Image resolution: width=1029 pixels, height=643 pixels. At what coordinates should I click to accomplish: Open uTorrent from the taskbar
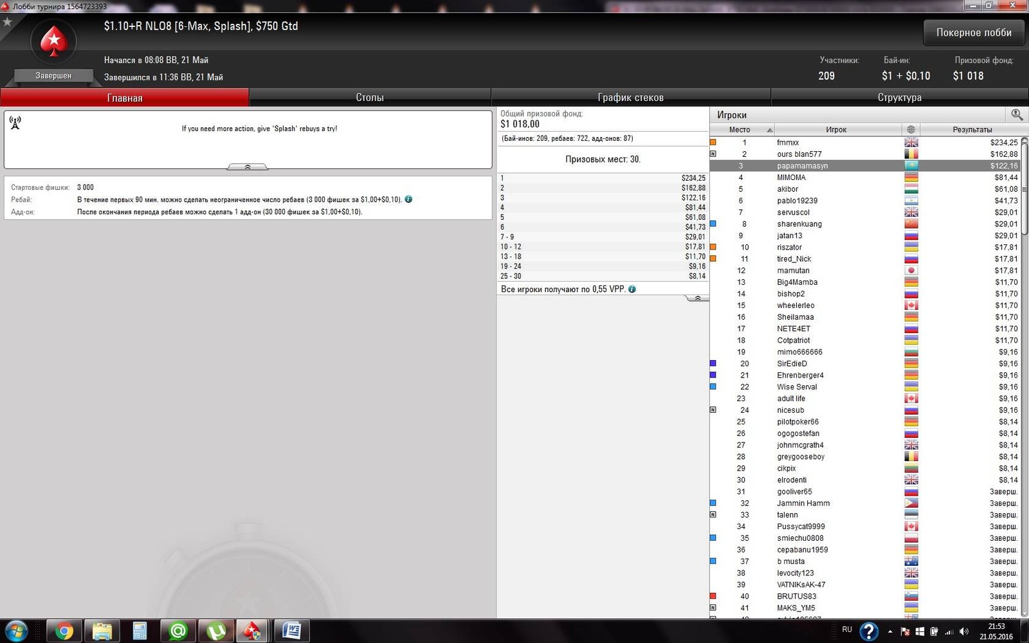216,631
